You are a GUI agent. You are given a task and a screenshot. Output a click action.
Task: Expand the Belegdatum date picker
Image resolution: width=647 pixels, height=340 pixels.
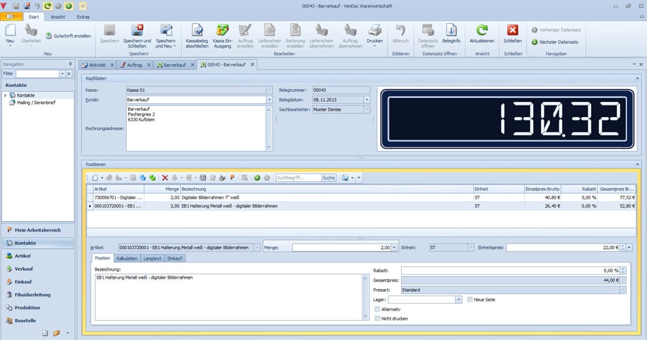(366, 100)
